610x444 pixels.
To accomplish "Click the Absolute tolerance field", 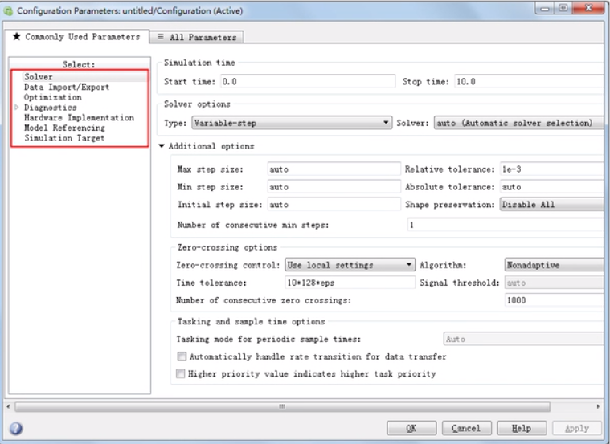I will 552,187.
